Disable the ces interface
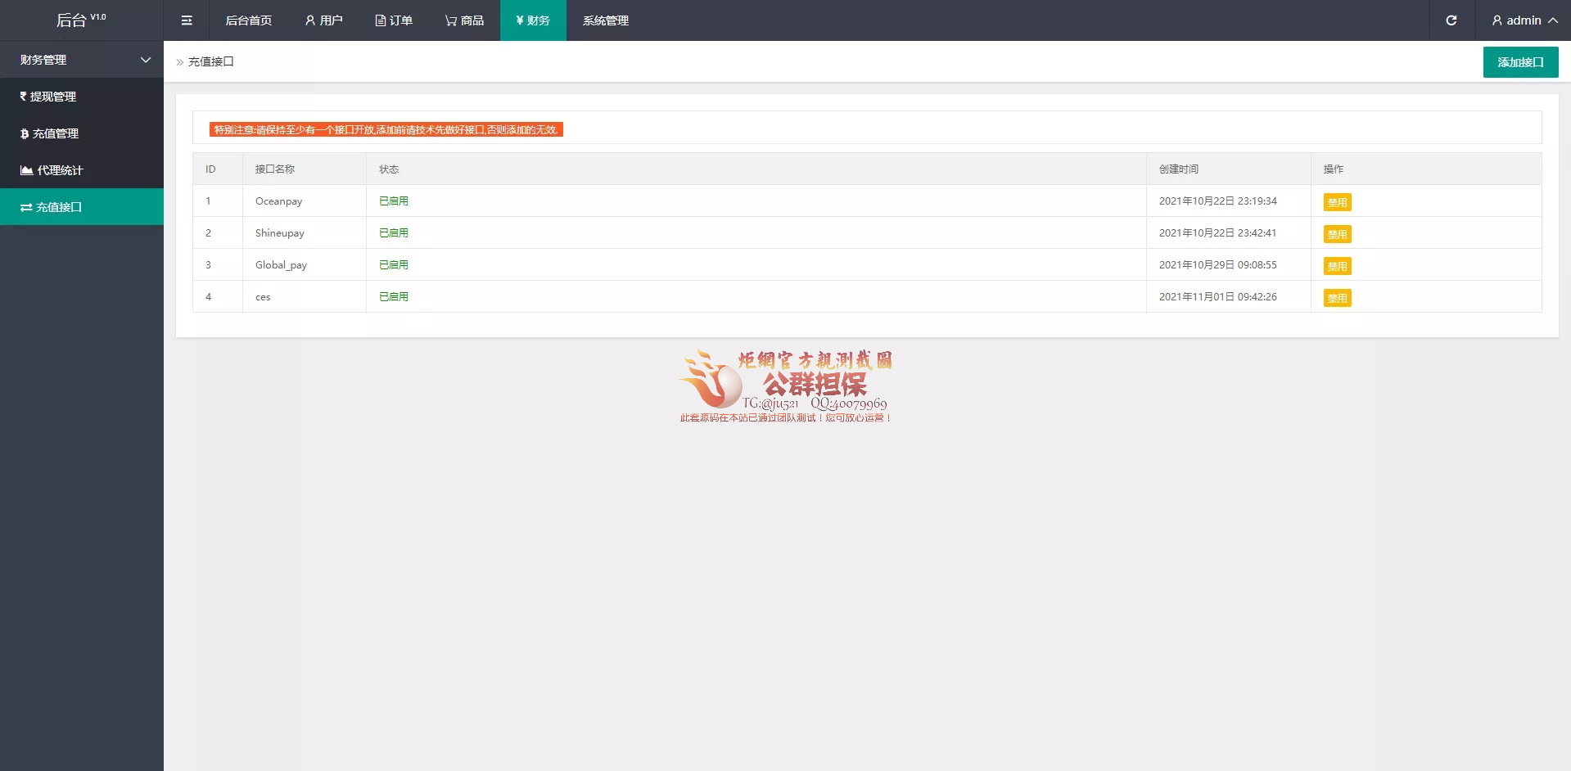Image resolution: width=1571 pixels, height=771 pixels. (1337, 298)
